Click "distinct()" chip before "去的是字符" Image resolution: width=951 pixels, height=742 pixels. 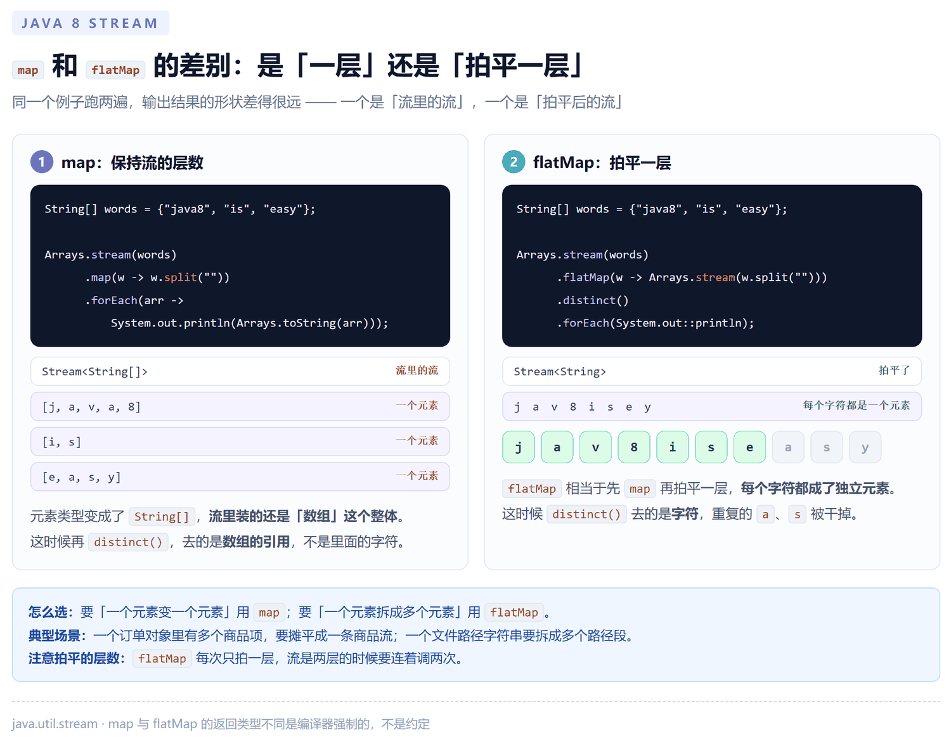(x=586, y=515)
